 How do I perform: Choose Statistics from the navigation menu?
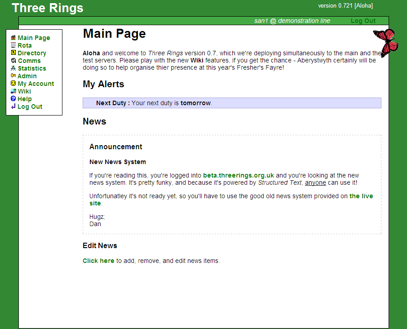pyautogui.click(x=32, y=68)
